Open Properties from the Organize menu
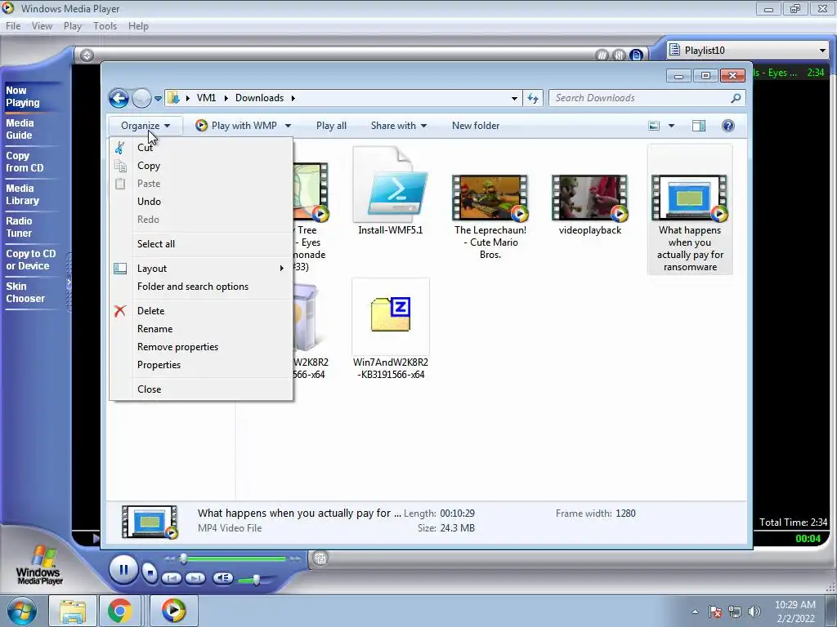 201,365
